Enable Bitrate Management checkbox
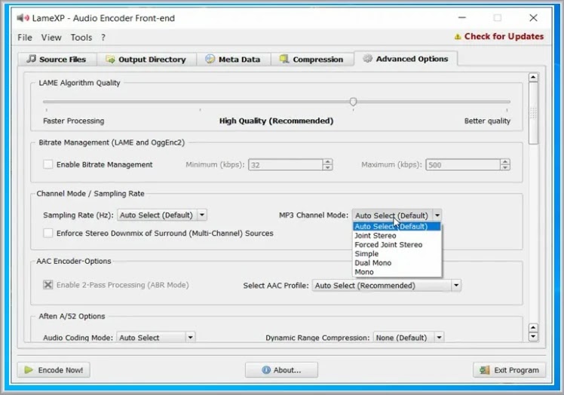 48,164
